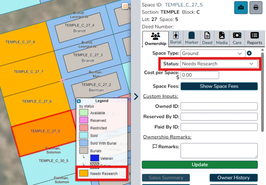Focus the Owned ID field
The height and width of the screenshot is (185, 266).
(x=219, y=106)
